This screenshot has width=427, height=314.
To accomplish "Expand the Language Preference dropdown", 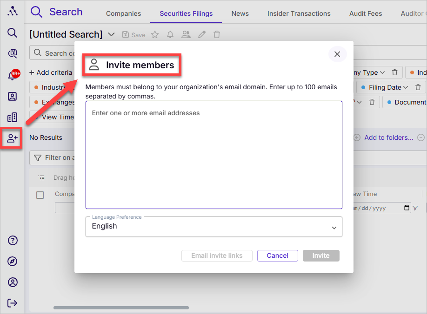I will [x=214, y=227].
